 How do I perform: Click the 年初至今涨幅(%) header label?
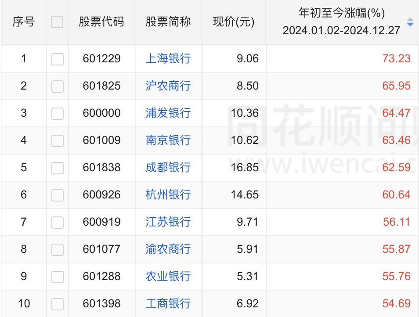click(342, 13)
